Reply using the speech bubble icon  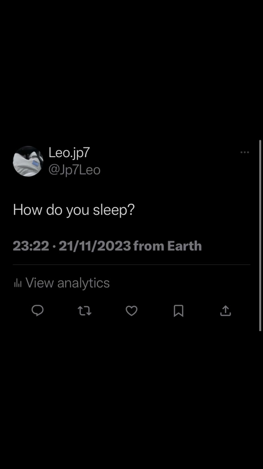point(38,311)
